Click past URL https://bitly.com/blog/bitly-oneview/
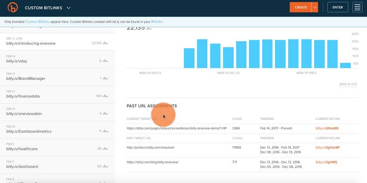This screenshot has width=367, height=183. pos(153,162)
